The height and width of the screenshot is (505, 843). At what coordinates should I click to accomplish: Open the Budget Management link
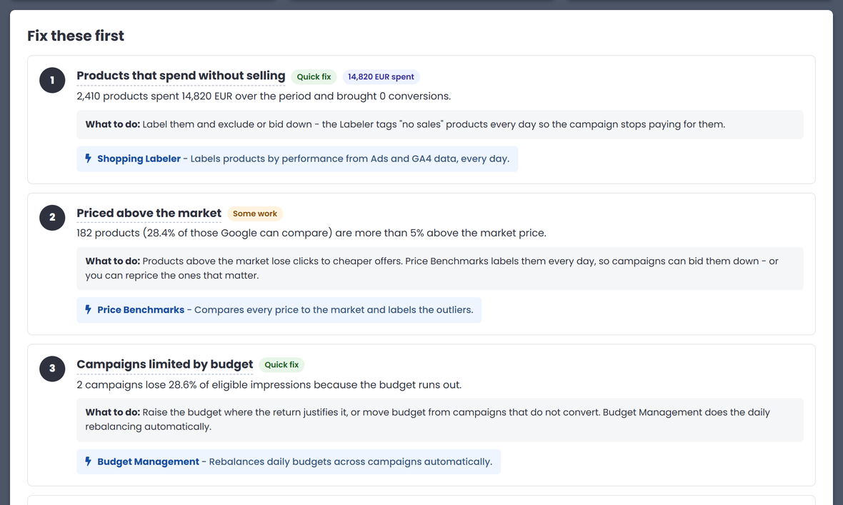pos(148,461)
